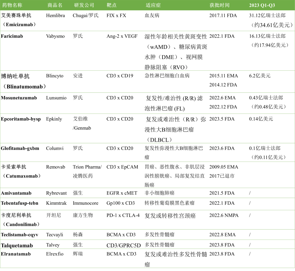Click the 适应症 column header
Screen dimensions: 295x271
click(x=153, y=5)
